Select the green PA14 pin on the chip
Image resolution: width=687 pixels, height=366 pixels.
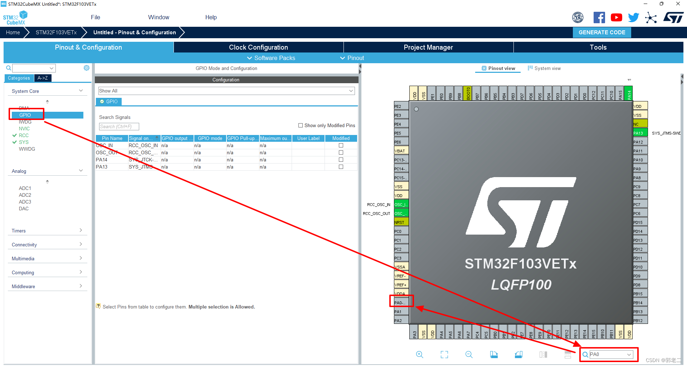629,94
